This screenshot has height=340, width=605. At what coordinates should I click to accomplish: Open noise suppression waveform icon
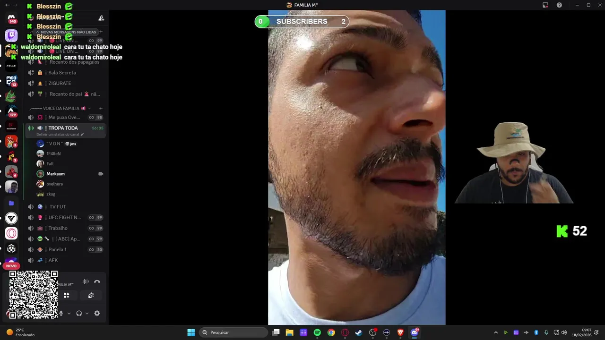click(86, 281)
